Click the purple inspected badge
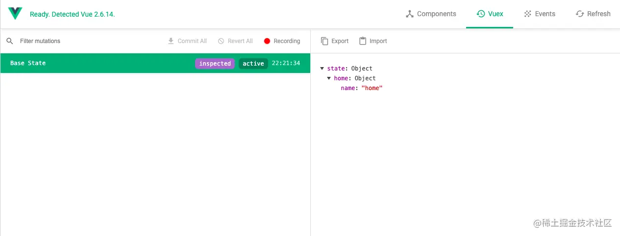Image resolution: width=620 pixels, height=236 pixels. click(x=215, y=64)
